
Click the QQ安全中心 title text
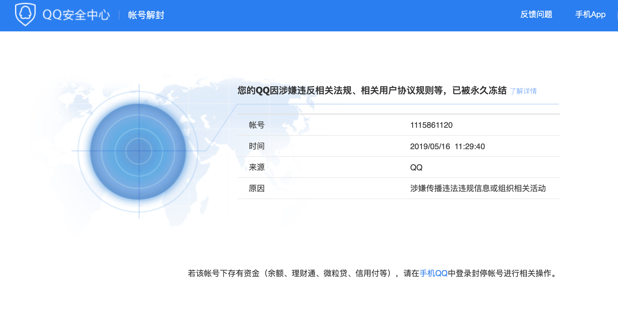(x=76, y=15)
